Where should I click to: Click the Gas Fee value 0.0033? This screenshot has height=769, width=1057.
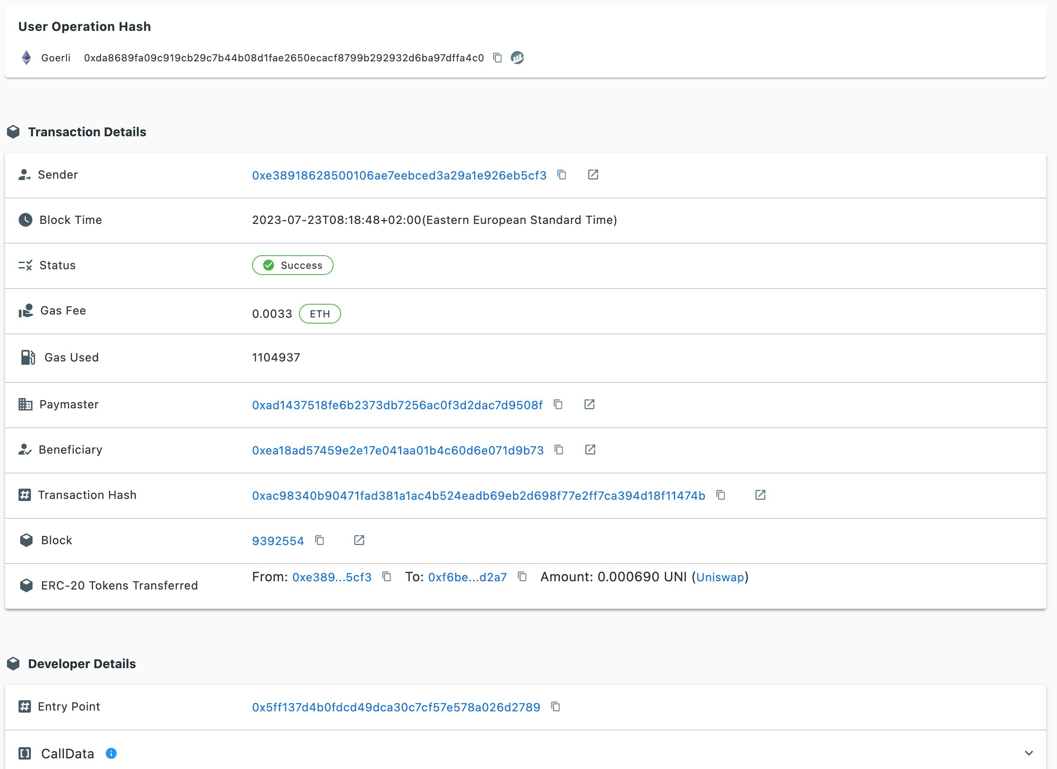point(272,313)
